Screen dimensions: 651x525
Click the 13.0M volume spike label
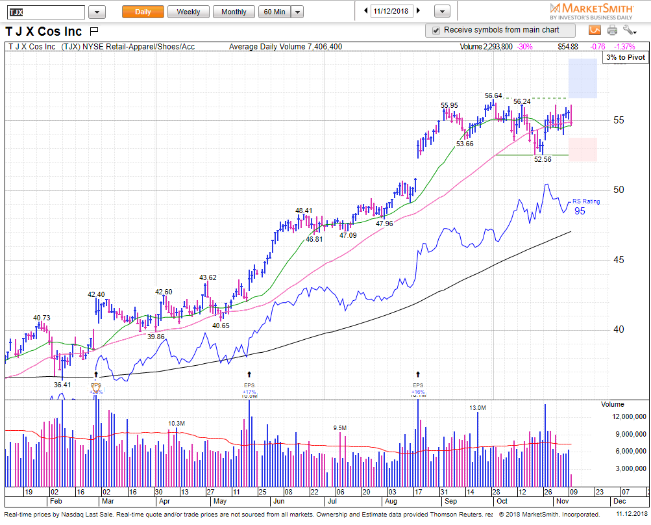pyautogui.click(x=478, y=408)
